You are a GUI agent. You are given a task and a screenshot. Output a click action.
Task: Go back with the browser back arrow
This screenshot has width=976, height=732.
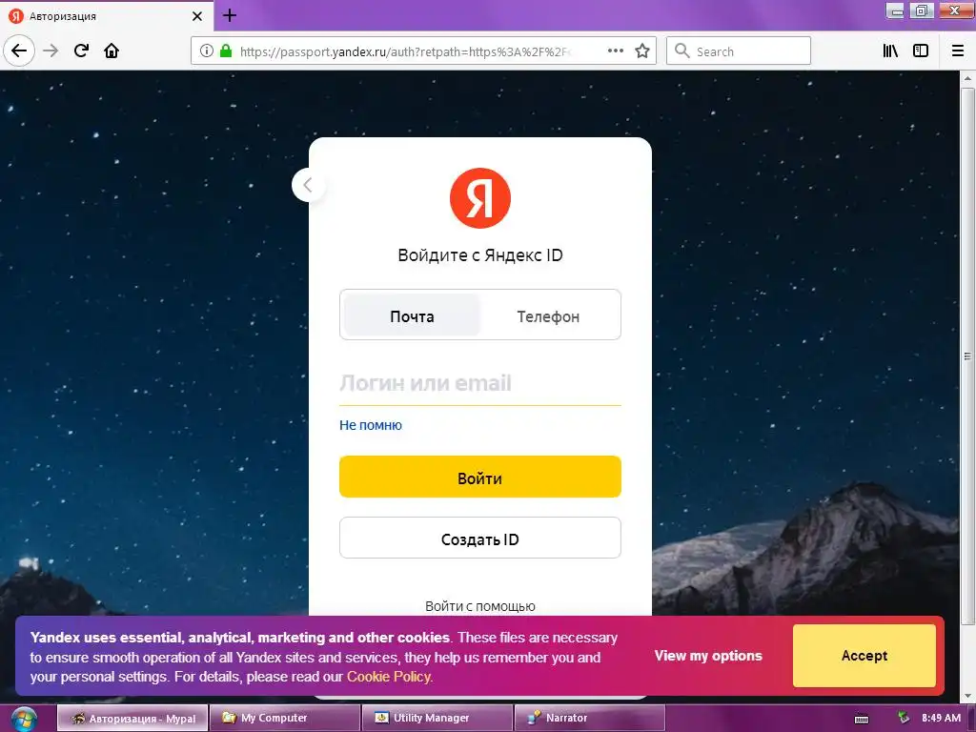point(19,51)
